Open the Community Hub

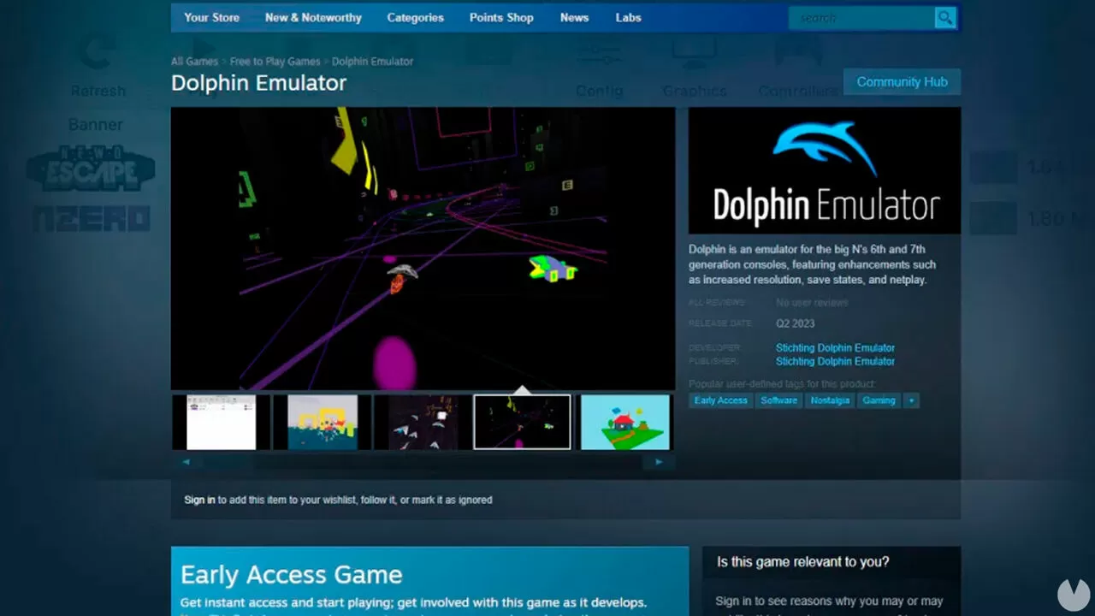(x=902, y=81)
